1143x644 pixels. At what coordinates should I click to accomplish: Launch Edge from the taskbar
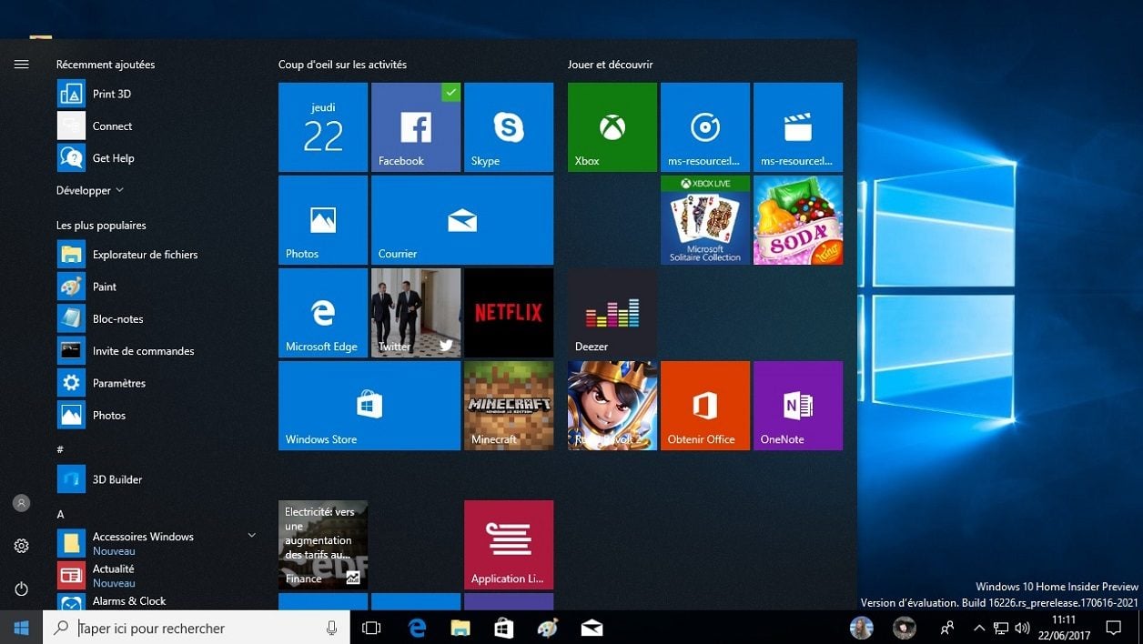(417, 628)
